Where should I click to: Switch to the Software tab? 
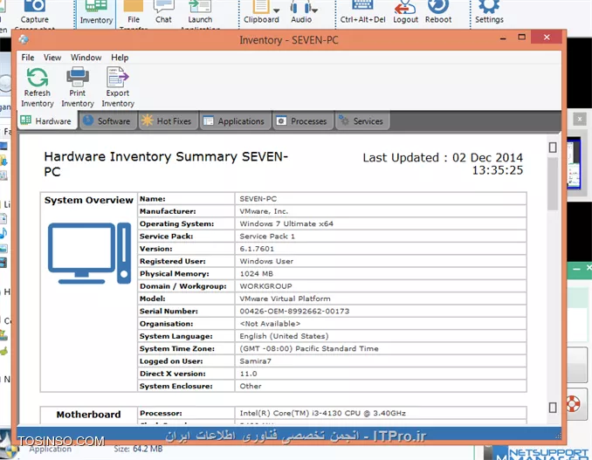pos(108,121)
